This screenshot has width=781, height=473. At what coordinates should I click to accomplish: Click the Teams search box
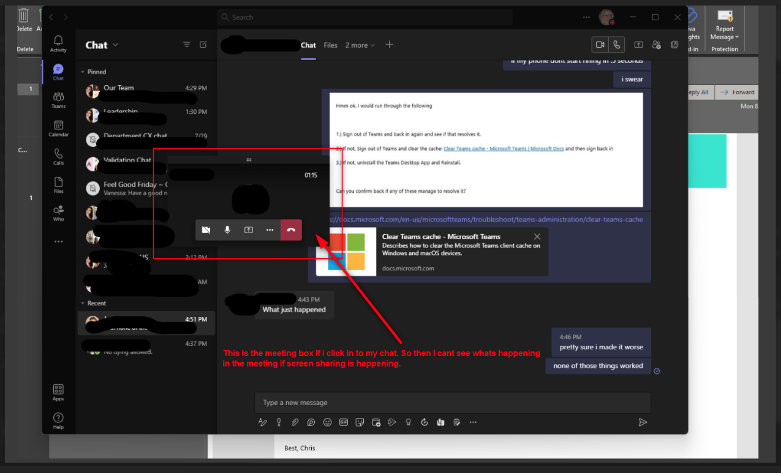365,17
